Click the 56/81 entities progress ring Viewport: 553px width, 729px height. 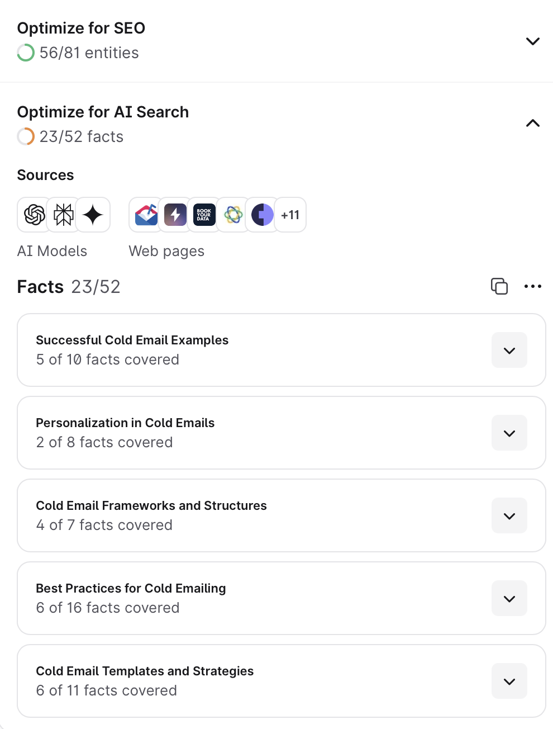26,53
